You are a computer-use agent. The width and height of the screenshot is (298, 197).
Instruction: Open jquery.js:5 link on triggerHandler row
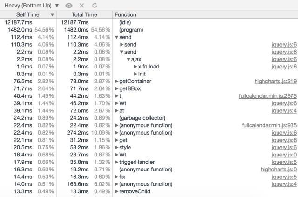tap(284, 162)
